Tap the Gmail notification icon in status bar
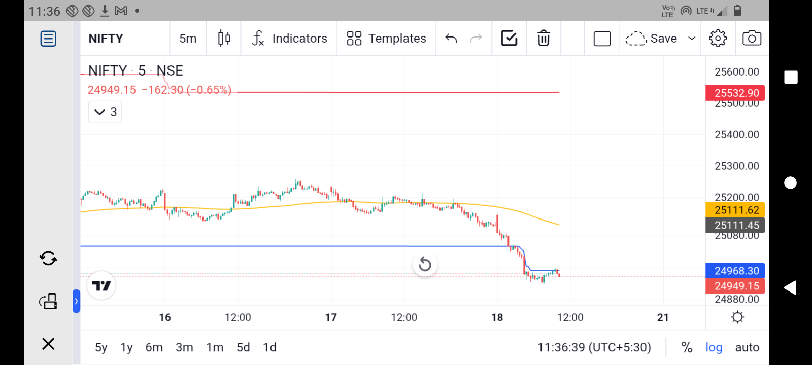Image resolution: width=812 pixels, height=365 pixels. pos(121,11)
